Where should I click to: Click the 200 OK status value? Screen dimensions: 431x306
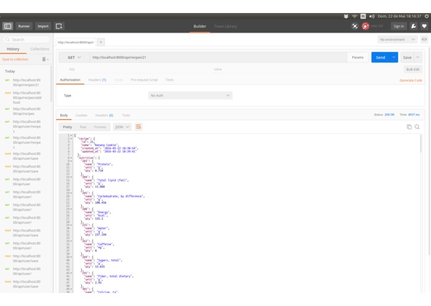click(x=389, y=115)
